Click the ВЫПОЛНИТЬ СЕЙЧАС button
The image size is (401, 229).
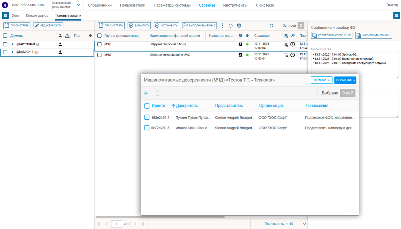tap(199, 26)
